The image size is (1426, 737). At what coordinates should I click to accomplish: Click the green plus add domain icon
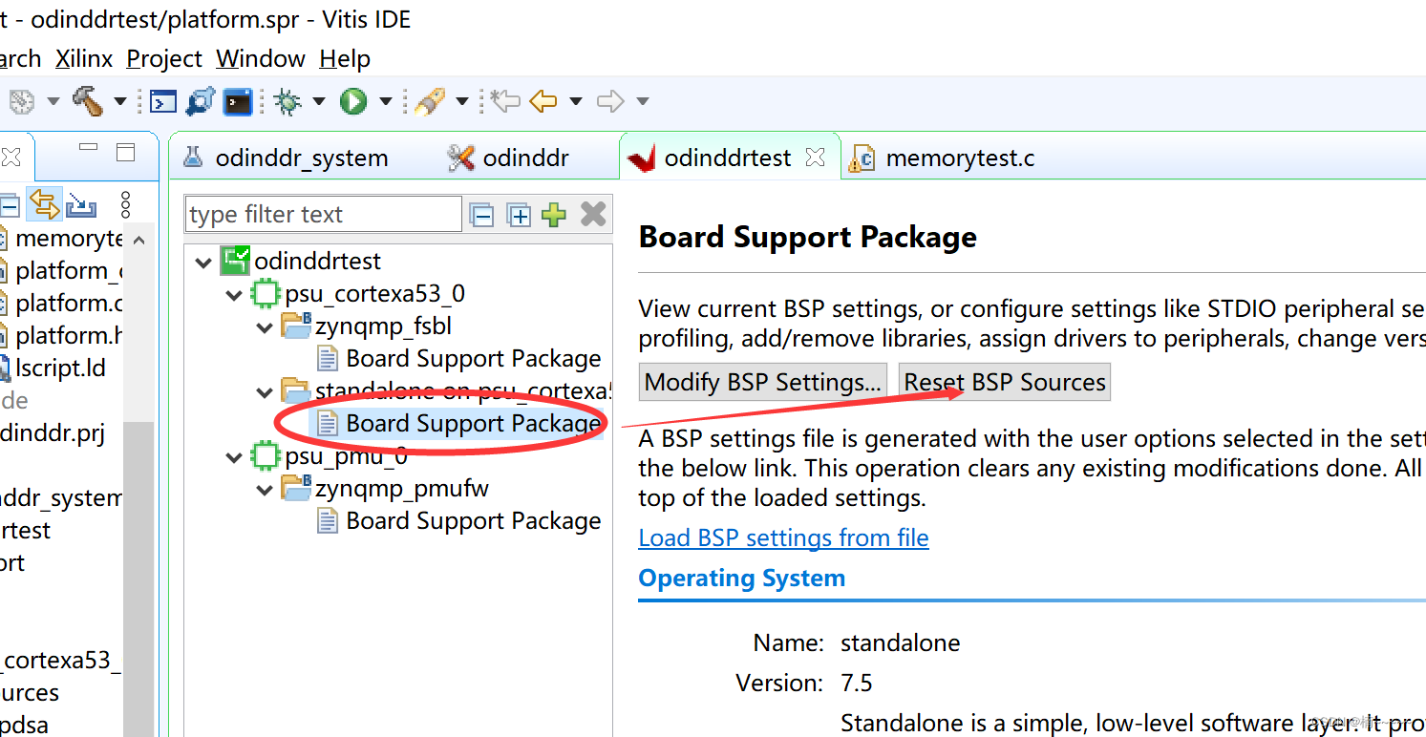tap(554, 215)
